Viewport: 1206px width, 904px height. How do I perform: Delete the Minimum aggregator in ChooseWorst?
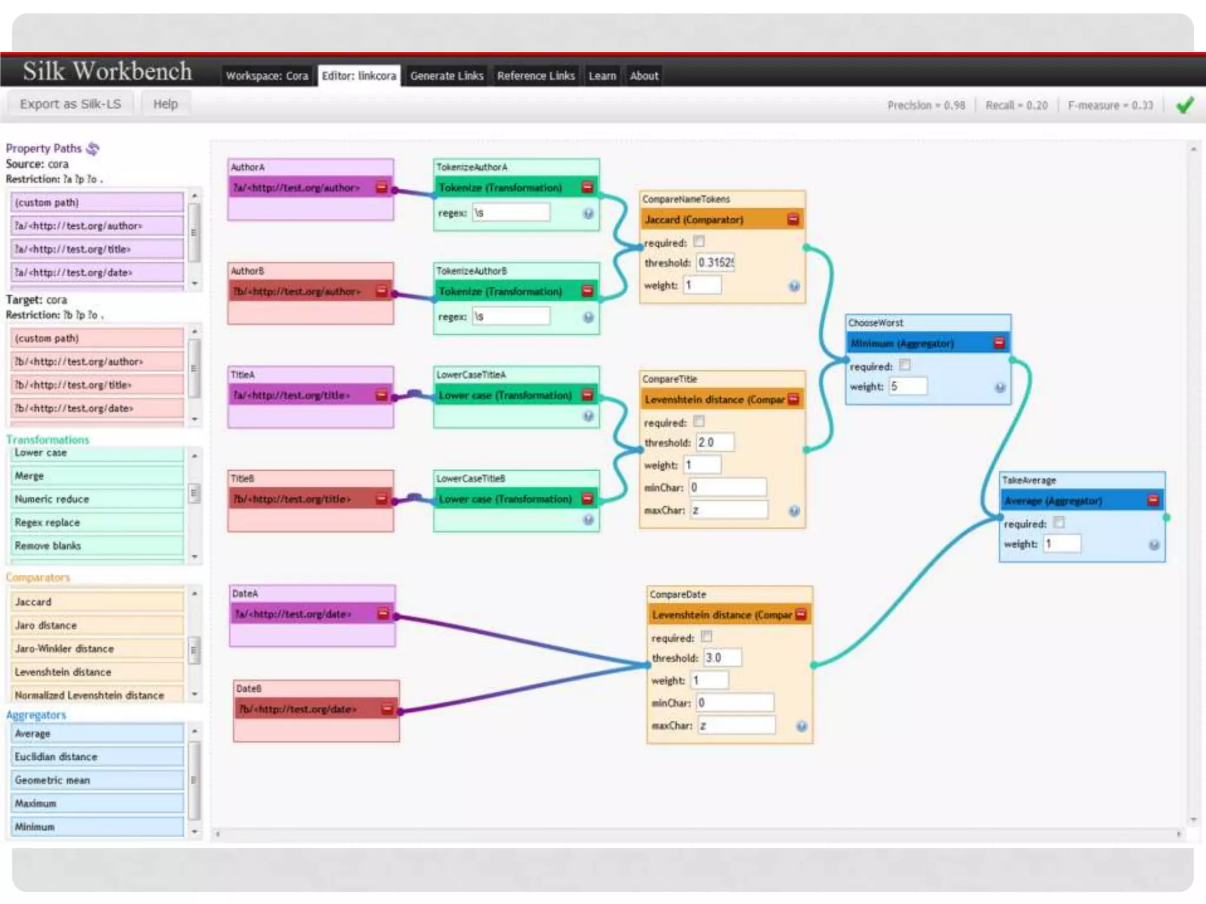point(999,343)
